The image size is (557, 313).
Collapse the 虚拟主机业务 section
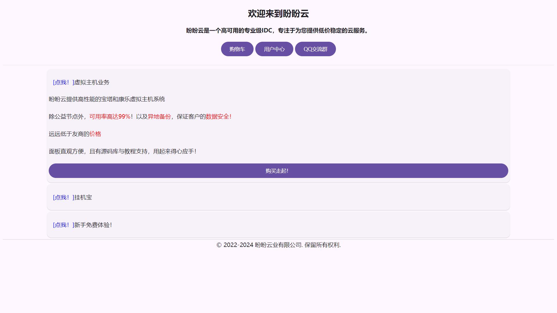coord(81,82)
